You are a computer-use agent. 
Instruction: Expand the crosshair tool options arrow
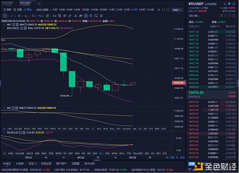coord(8,16)
